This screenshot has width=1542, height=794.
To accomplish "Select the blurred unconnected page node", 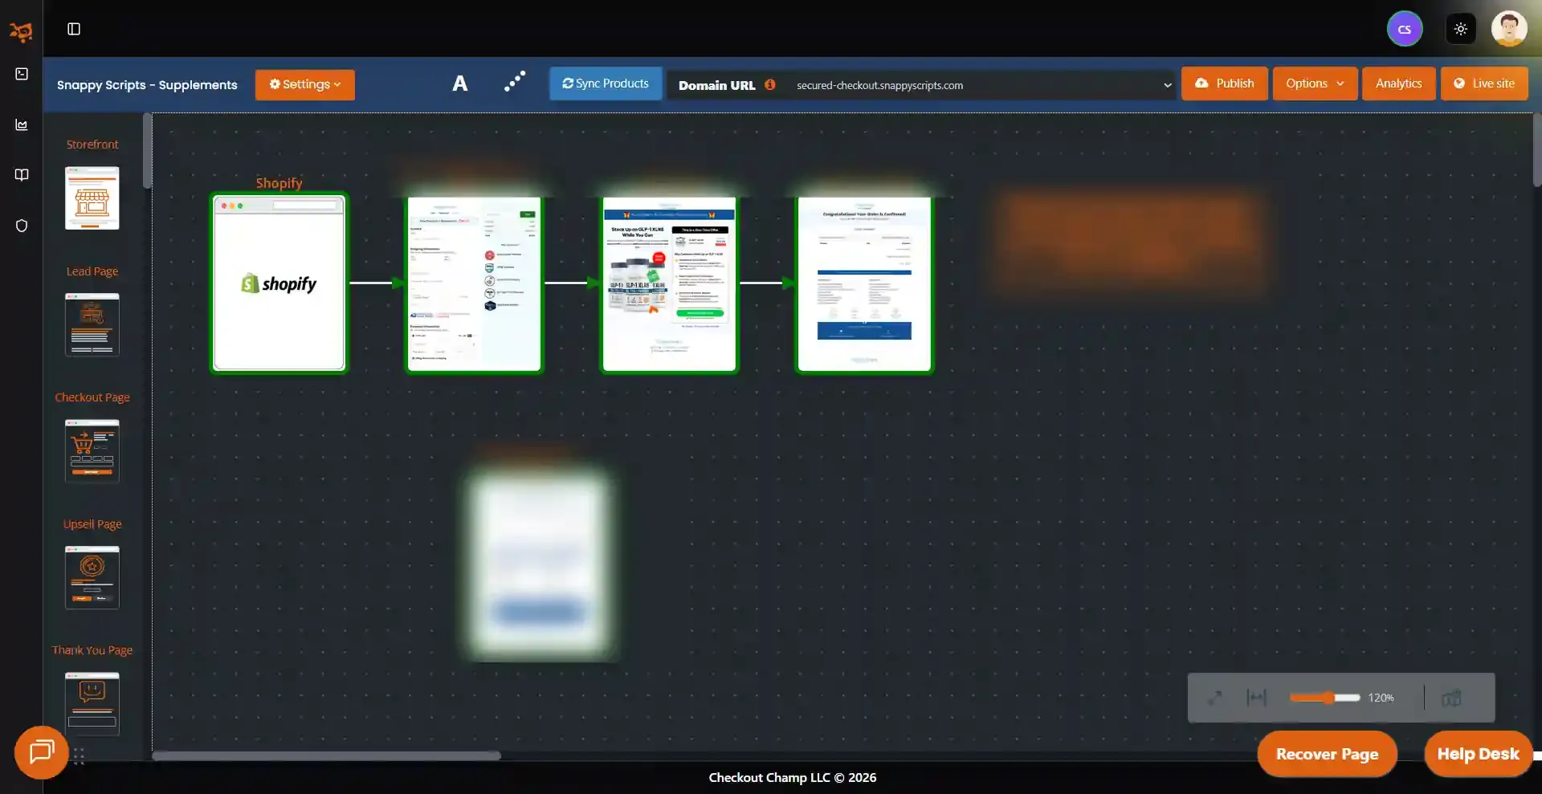I will coord(540,564).
